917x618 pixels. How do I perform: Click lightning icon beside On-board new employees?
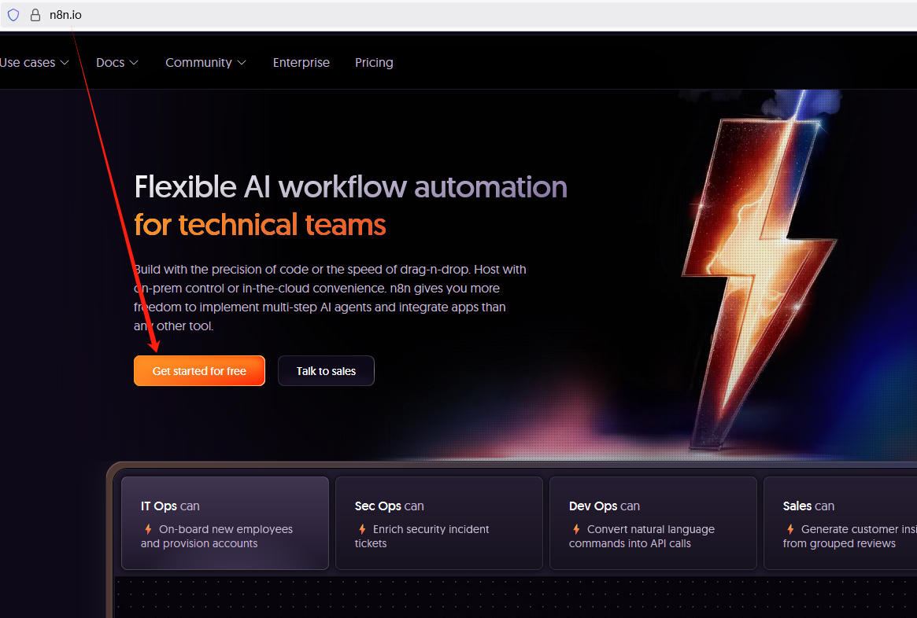(148, 529)
